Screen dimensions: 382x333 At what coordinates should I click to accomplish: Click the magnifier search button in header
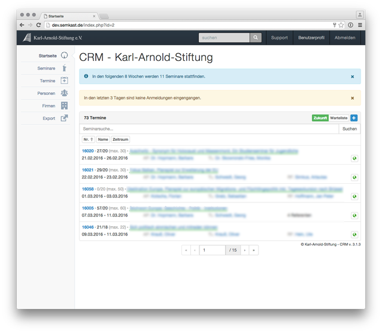pos(255,38)
